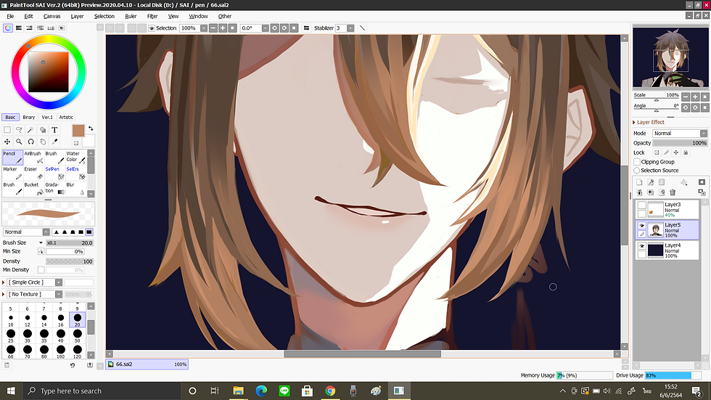Choose the Bucket fill tool
Viewport: 711px width, 400px height.
pyautogui.click(x=33, y=188)
